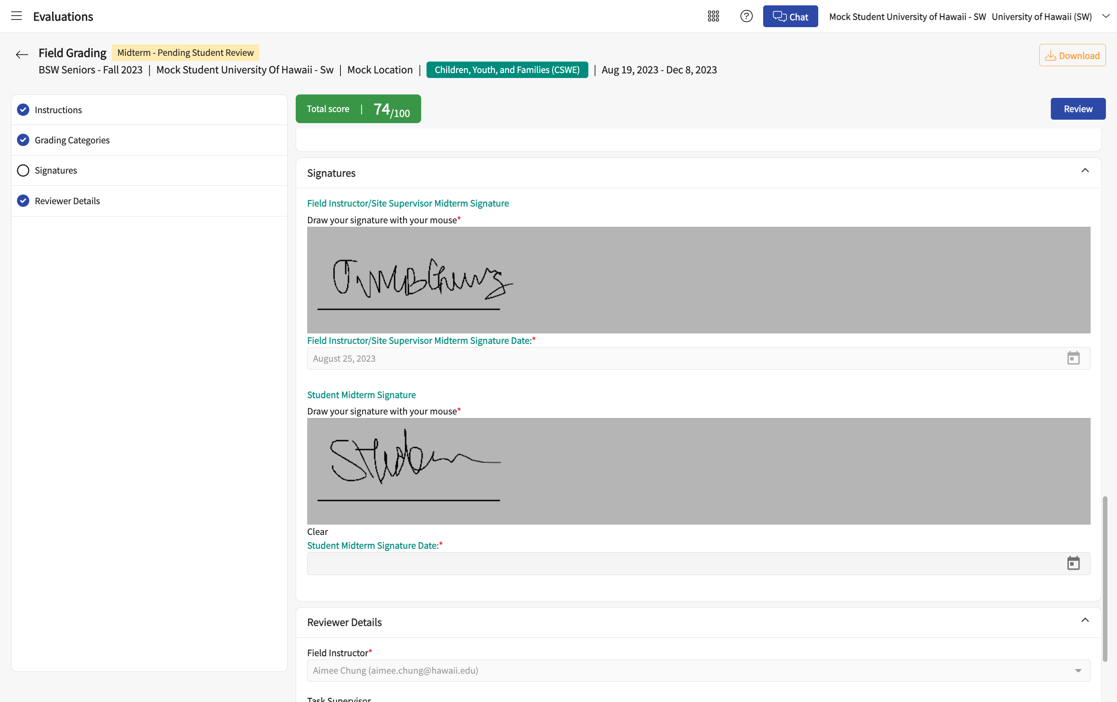Open Grading Categories section in sidebar
The image size is (1117, 702).
pos(149,140)
